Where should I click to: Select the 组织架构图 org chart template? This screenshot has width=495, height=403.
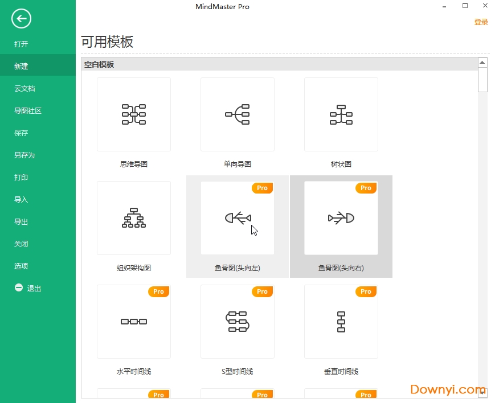coord(134,218)
